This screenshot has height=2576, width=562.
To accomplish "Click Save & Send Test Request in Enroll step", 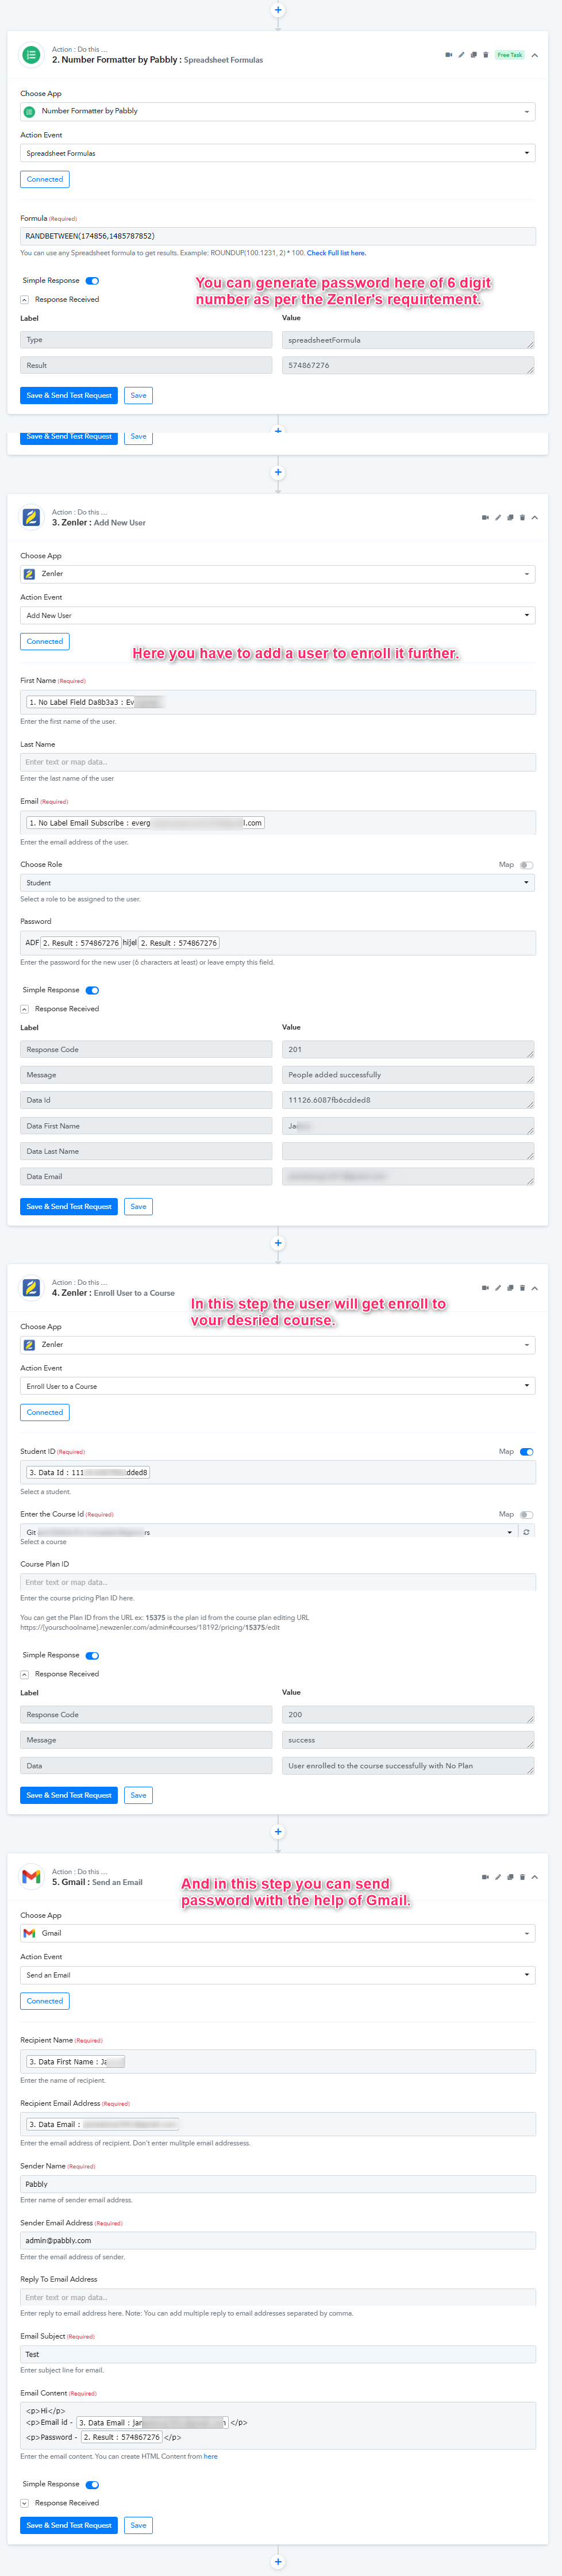I will pyautogui.click(x=69, y=1795).
